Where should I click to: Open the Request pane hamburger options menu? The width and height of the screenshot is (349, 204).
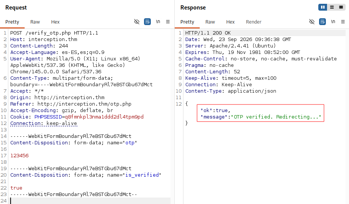168,22
